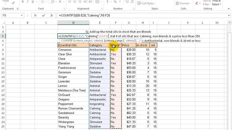Image resolution: width=232 pixels, height=130 pixels.
Task: Click the Clear eraser icon
Action: point(196,3)
